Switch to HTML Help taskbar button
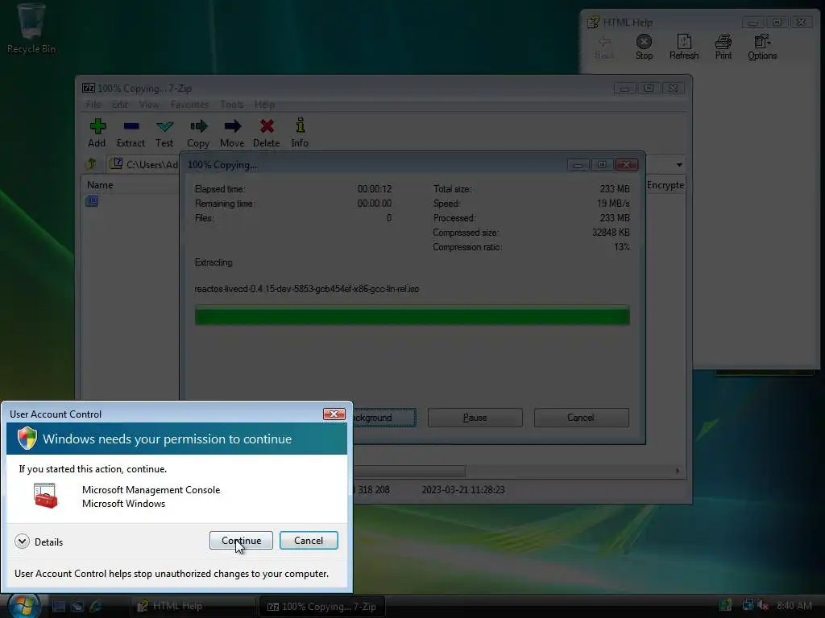 192,606
